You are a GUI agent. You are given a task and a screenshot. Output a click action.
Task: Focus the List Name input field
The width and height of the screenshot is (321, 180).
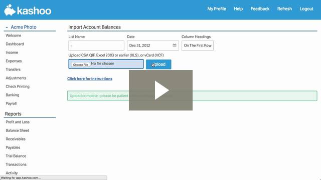pos(96,45)
